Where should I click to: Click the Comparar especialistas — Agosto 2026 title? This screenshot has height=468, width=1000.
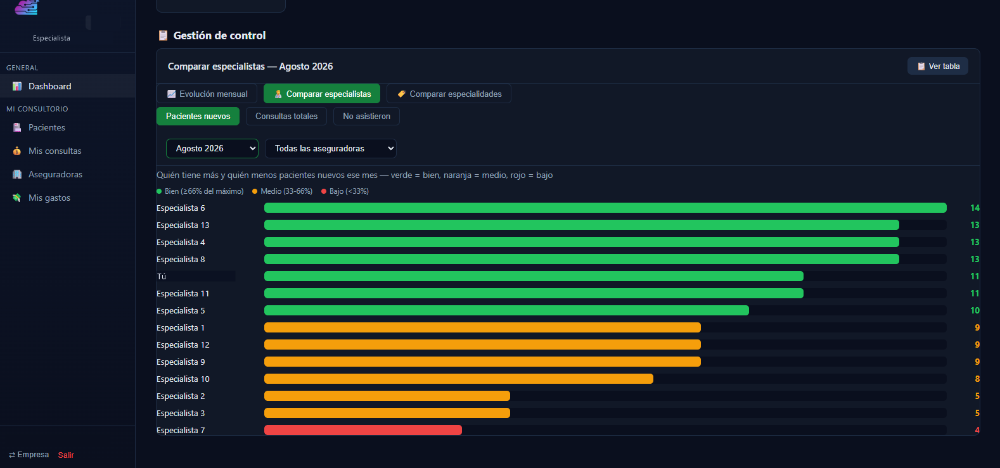(250, 66)
